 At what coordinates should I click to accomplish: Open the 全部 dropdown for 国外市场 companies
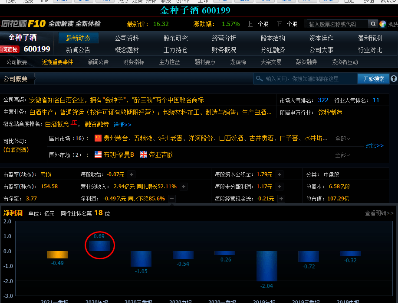(342, 155)
